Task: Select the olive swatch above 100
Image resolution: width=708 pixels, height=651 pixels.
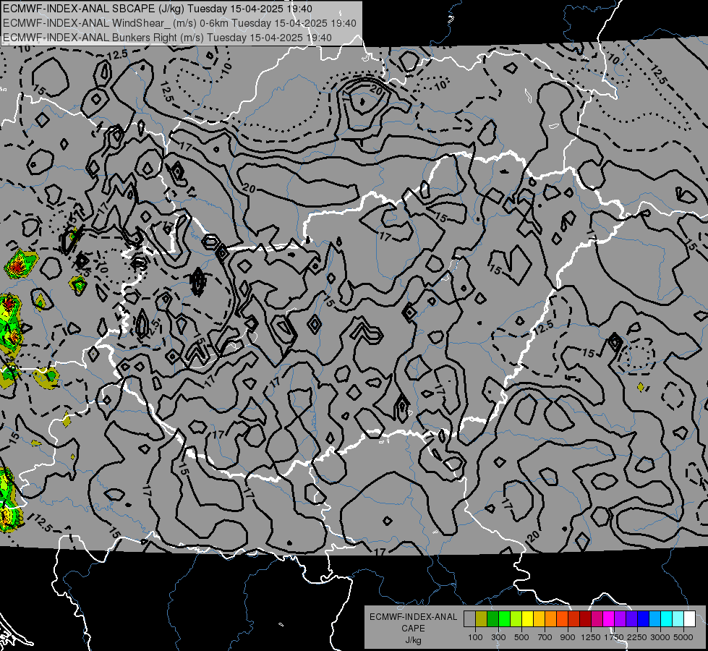Action: 482,619
